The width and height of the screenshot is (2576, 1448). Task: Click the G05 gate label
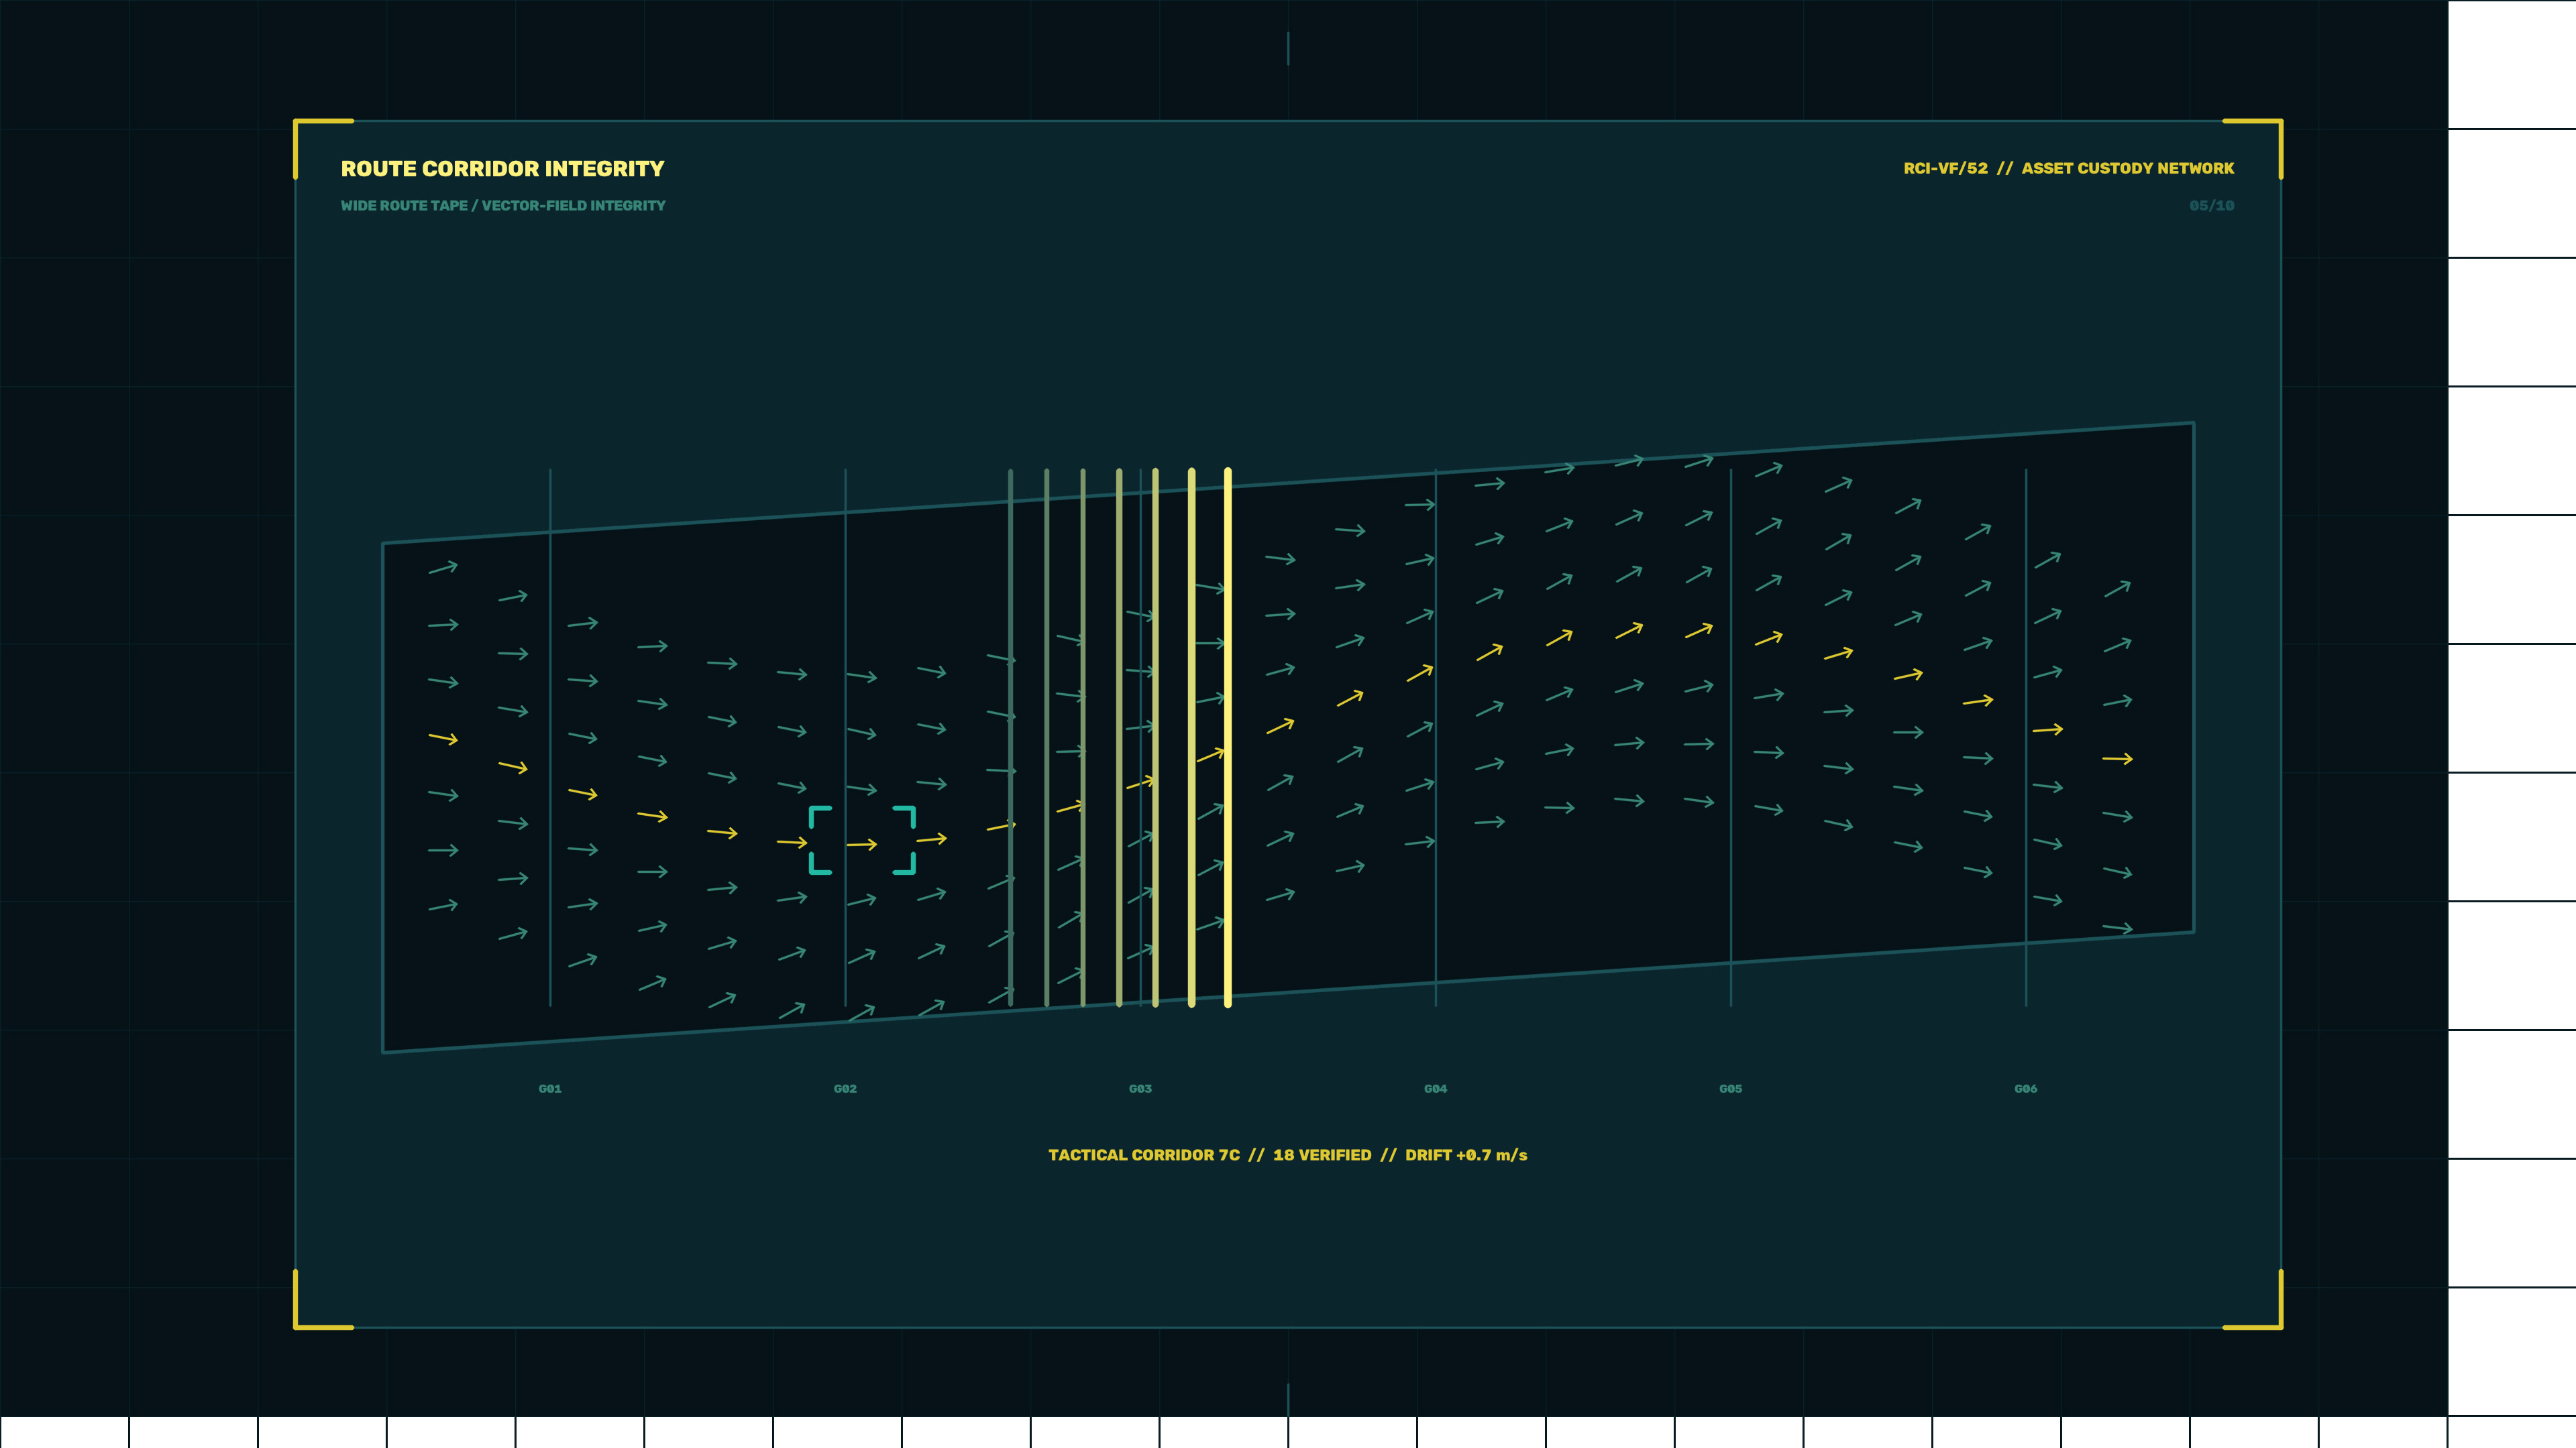click(x=1730, y=1088)
